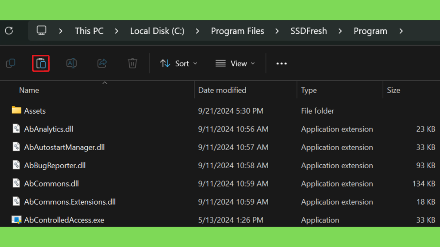The width and height of the screenshot is (440, 247).
Task: Sort by Date modified column header
Action: pos(222,90)
